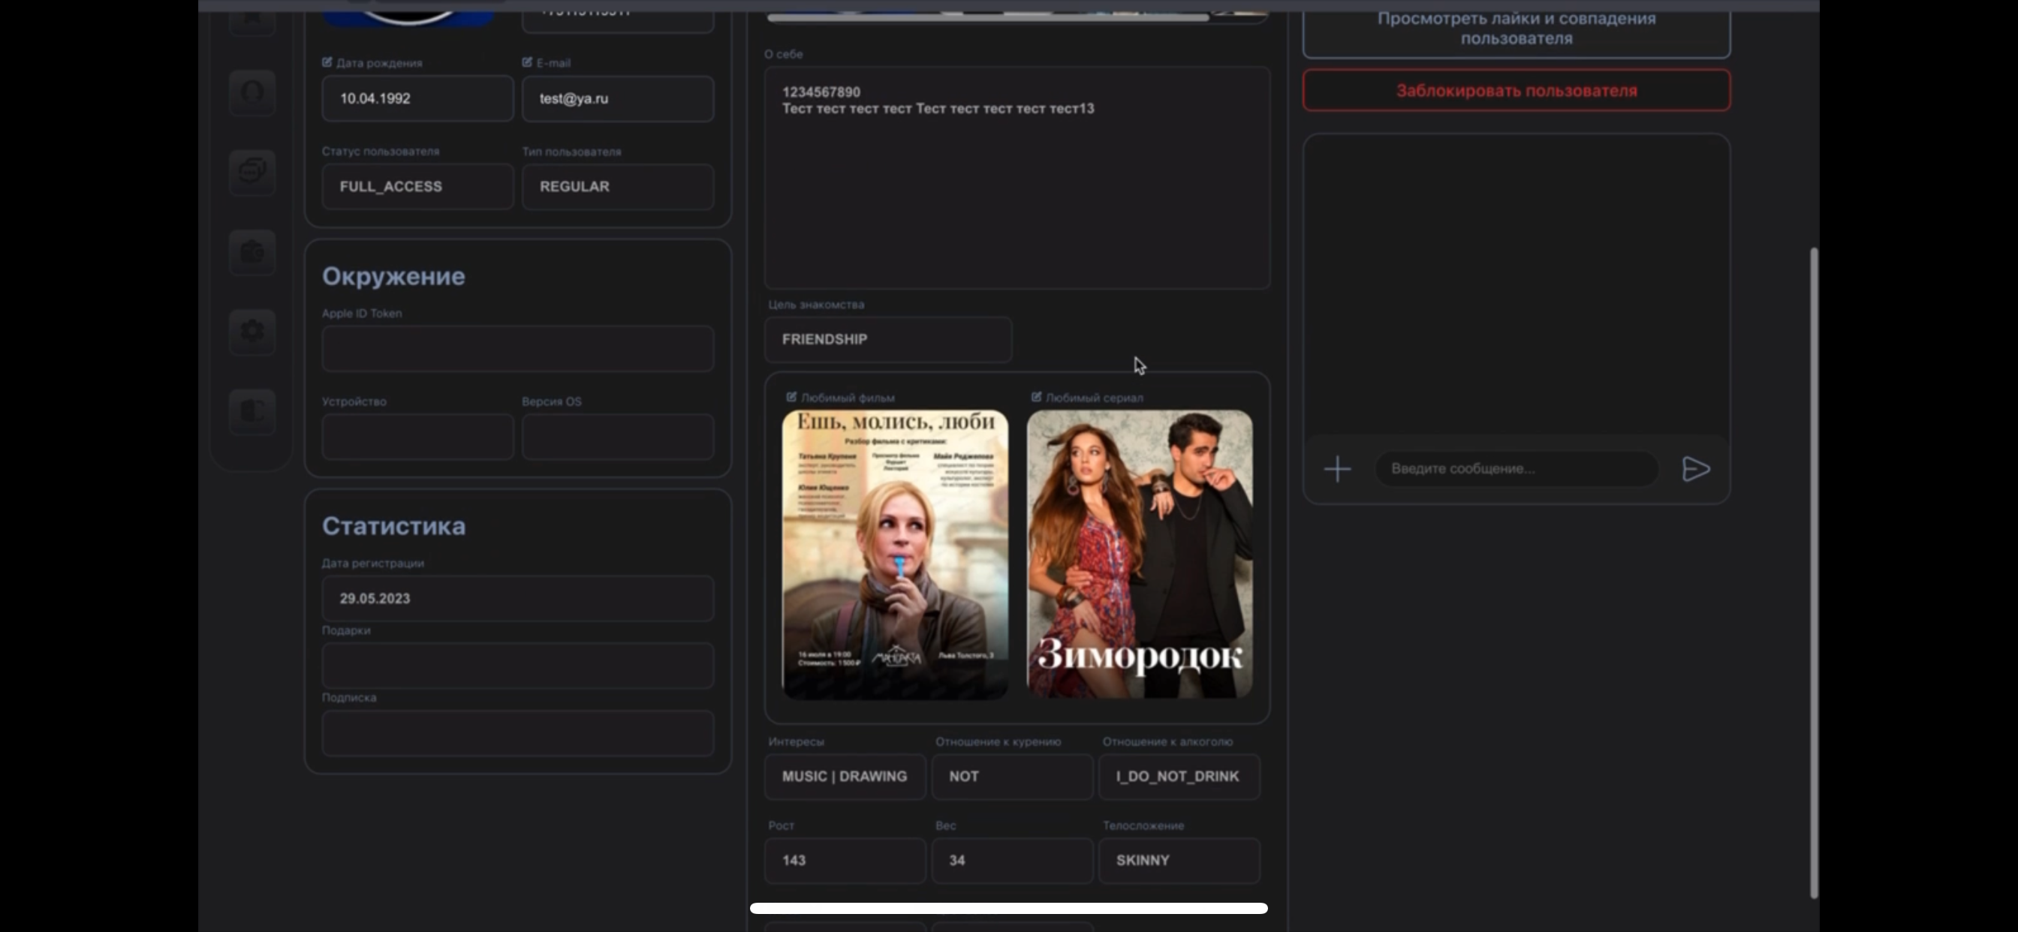Screen dimensions: 2018x932
Task: Click the FULL_ACCESS user status field
Action: point(417,186)
